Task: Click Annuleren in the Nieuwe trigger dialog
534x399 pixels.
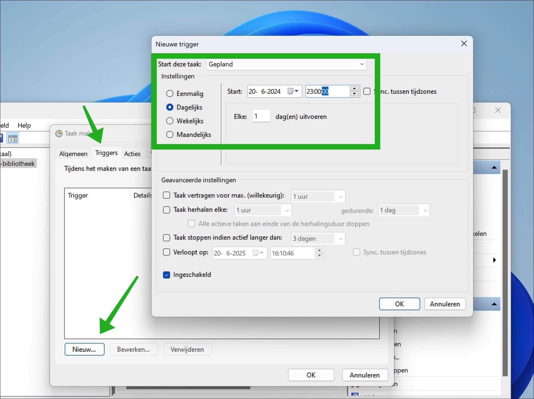Action: 445,304
